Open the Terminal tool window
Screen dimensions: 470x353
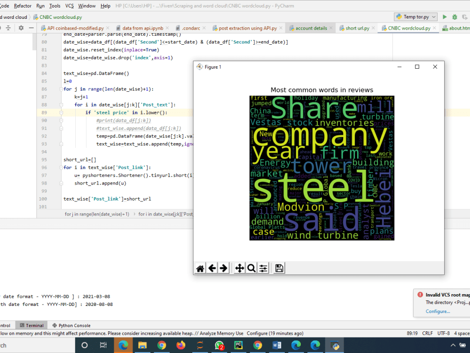pyautogui.click(x=31, y=325)
